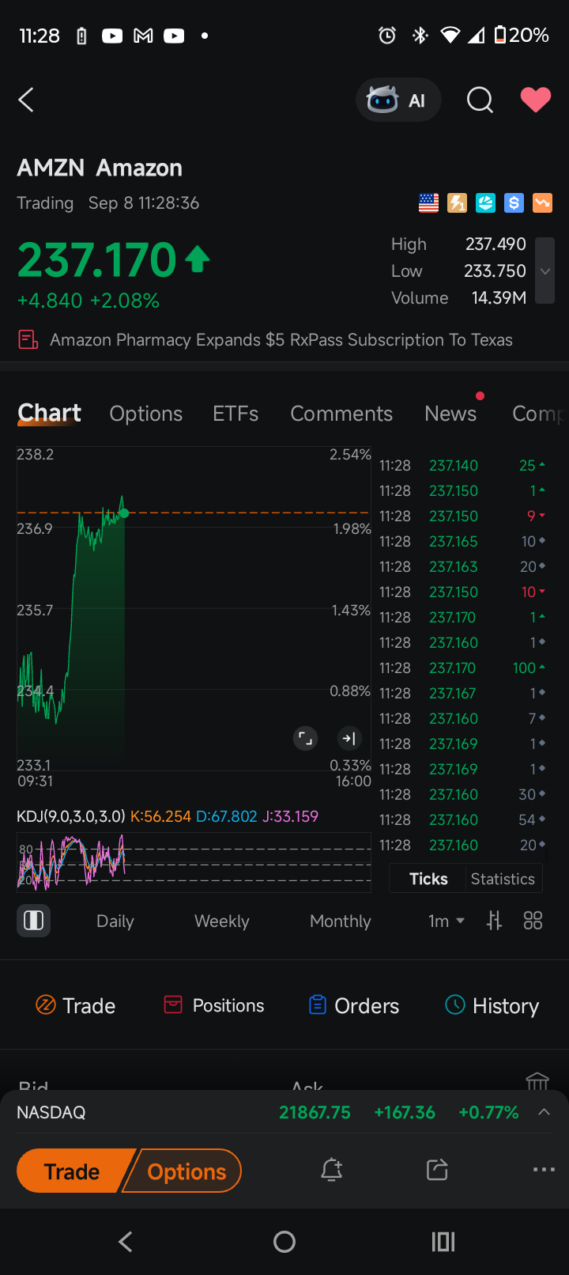Expand the NASDAQ index bar

(544, 1112)
